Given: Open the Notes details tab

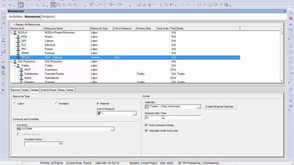Looking at the screenshot, I should [70, 90].
